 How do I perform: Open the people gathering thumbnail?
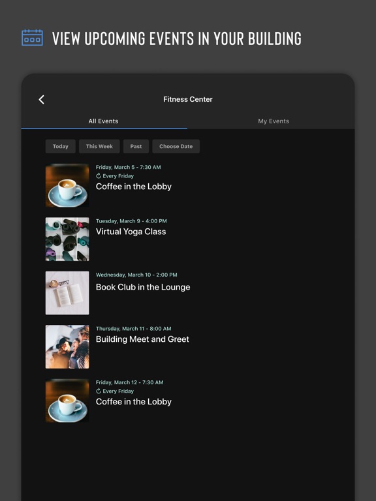pos(67,346)
